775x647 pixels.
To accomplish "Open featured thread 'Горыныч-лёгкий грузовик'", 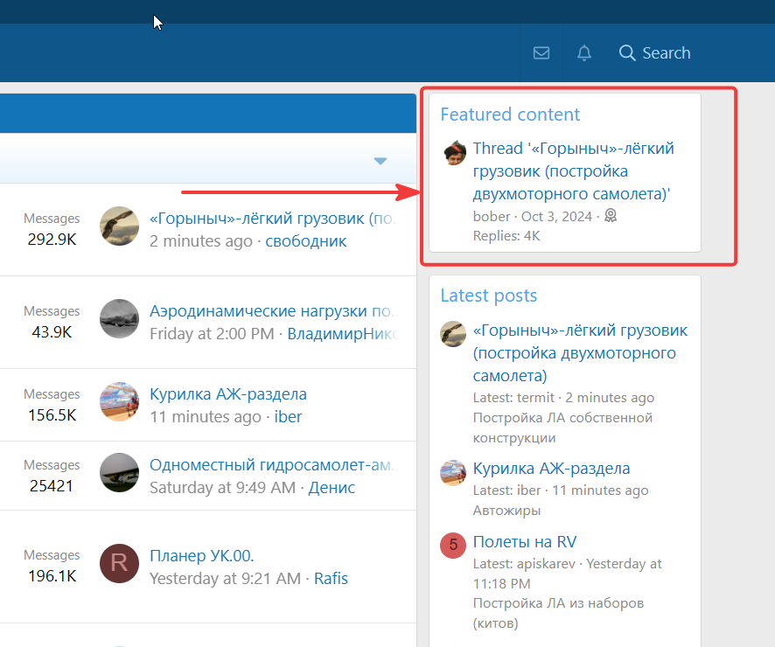I will pyautogui.click(x=573, y=170).
